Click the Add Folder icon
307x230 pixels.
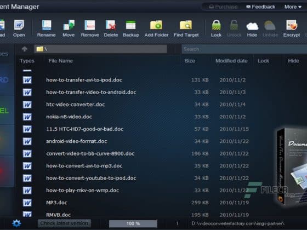coord(156,28)
